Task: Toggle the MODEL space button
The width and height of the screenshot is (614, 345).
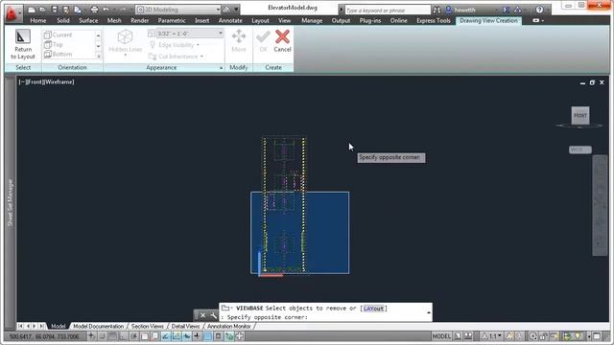Action: (x=441, y=336)
